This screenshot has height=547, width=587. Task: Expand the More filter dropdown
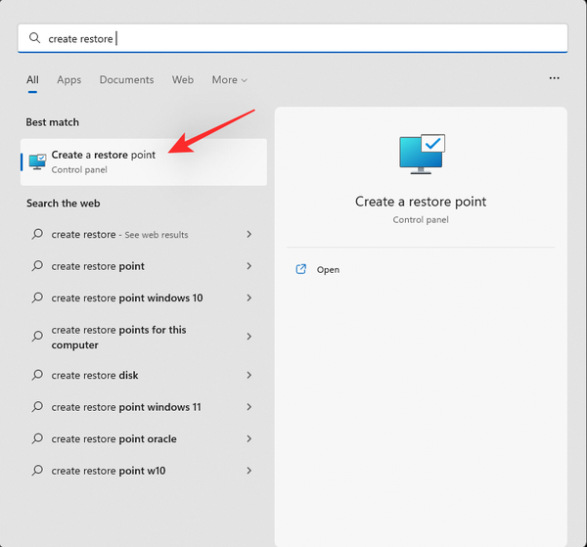[x=230, y=80]
